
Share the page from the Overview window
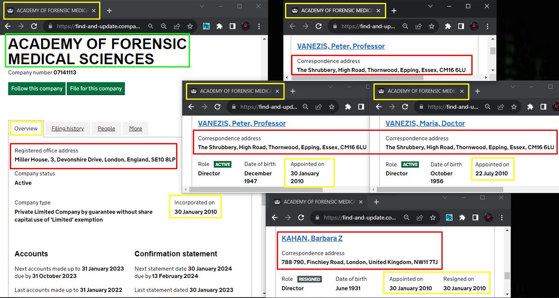coord(177,26)
